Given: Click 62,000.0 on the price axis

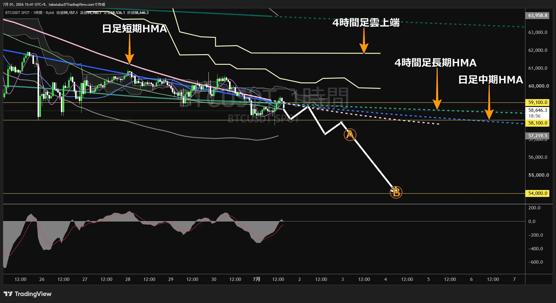Looking at the screenshot, I should point(538,50).
